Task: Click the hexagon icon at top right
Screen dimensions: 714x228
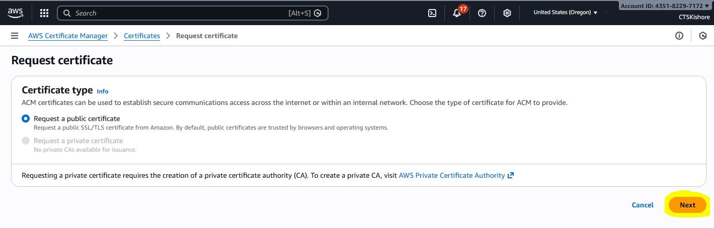Action: [x=703, y=36]
